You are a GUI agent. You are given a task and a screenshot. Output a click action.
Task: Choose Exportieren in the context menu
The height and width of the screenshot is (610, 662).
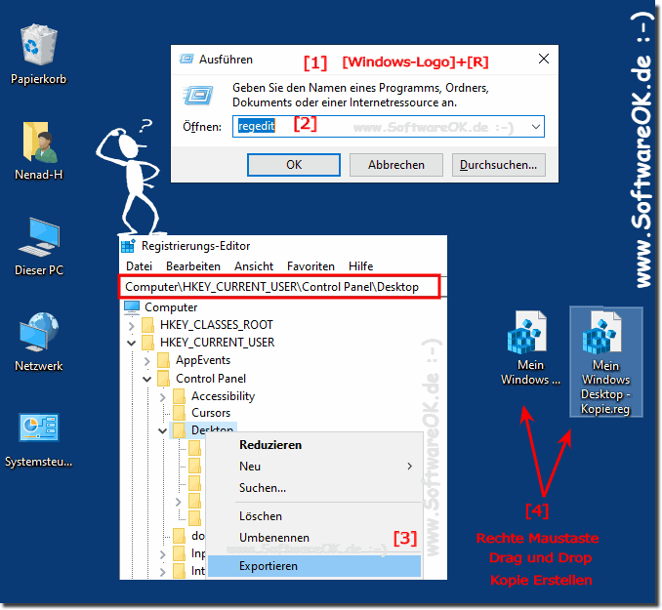click(315, 566)
